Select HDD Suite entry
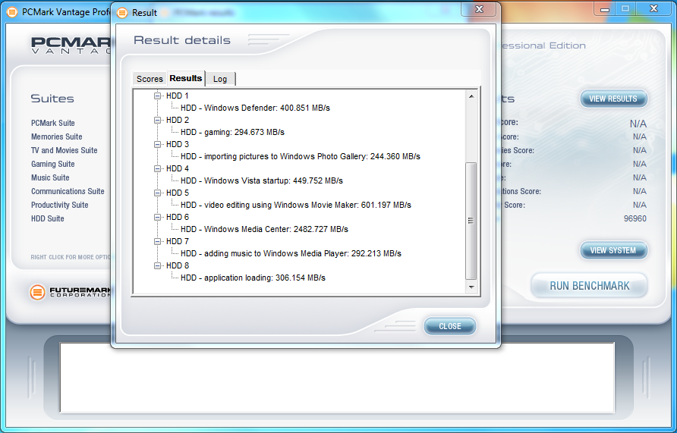Screen dimensions: 677x433 [48, 218]
